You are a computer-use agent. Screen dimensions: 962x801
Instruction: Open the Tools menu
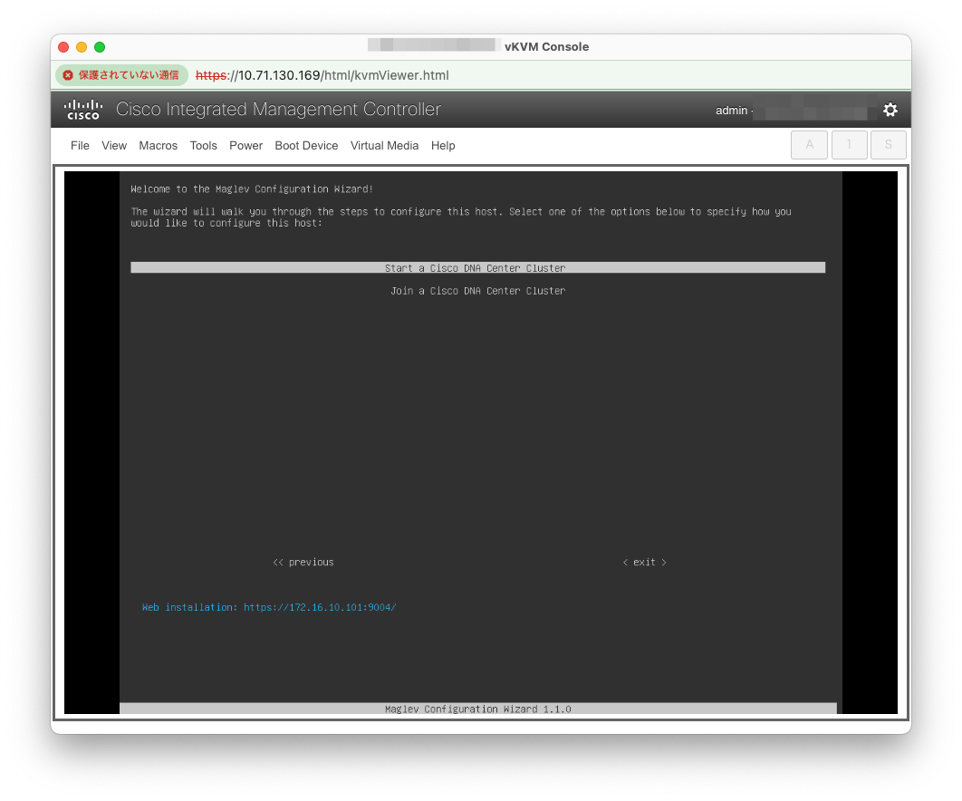click(x=203, y=146)
